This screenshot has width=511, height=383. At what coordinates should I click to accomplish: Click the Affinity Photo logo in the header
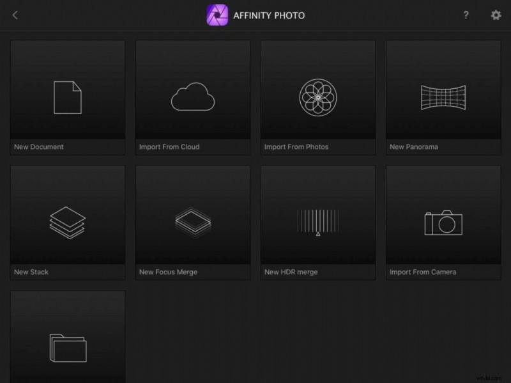(216, 15)
